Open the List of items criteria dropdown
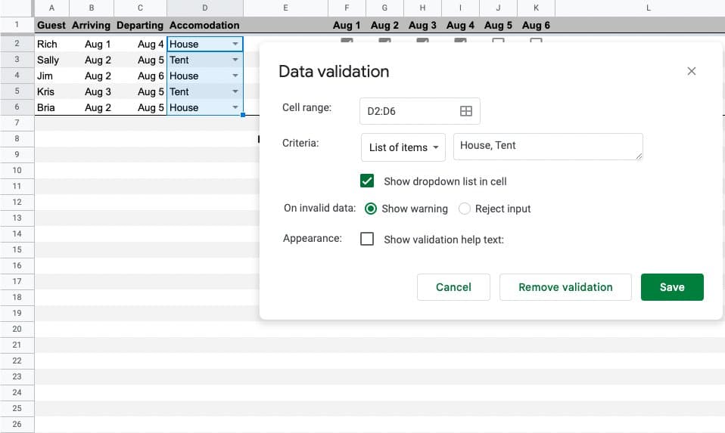 click(x=404, y=147)
